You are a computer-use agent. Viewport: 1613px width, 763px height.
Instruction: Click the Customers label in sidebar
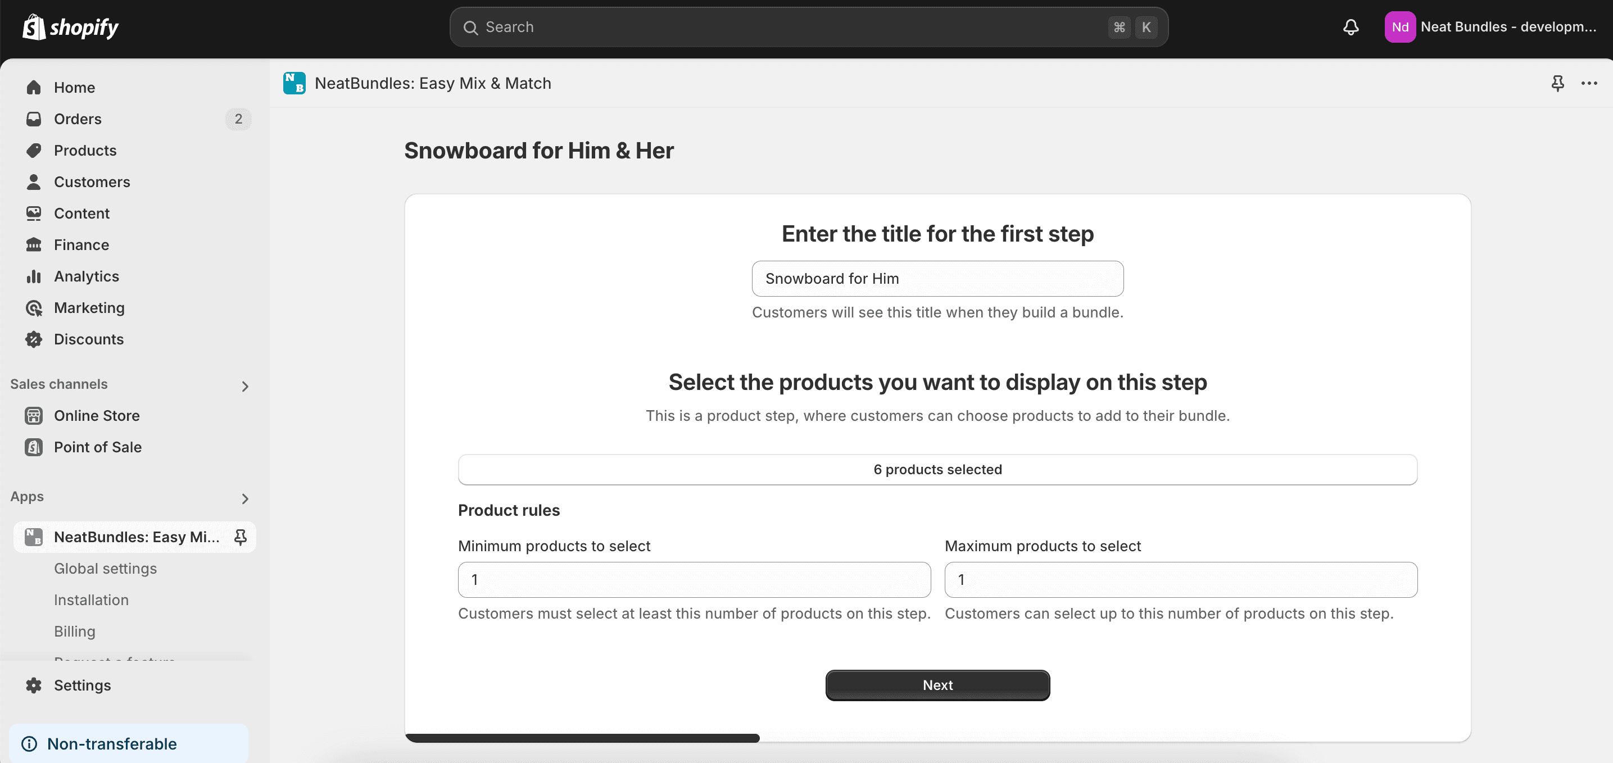(x=92, y=182)
